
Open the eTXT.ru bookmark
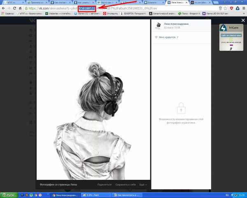(x=29, y=14)
